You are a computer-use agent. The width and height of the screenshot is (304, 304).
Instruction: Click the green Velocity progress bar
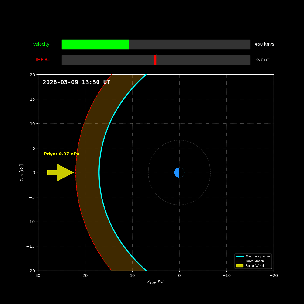point(95,44)
